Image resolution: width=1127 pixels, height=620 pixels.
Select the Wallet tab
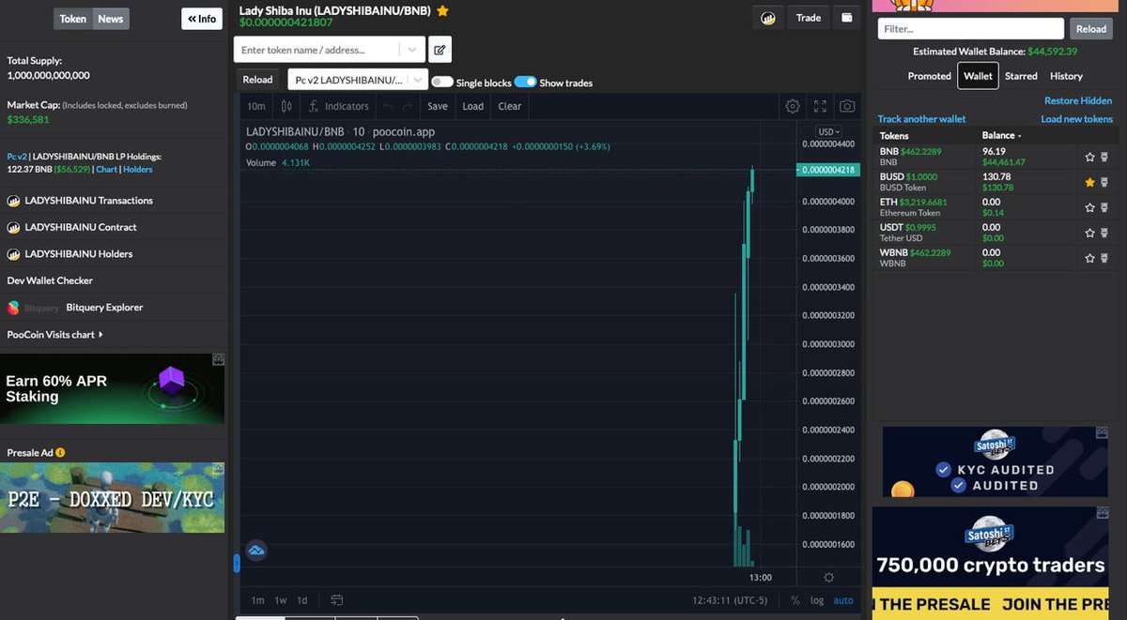(978, 76)
